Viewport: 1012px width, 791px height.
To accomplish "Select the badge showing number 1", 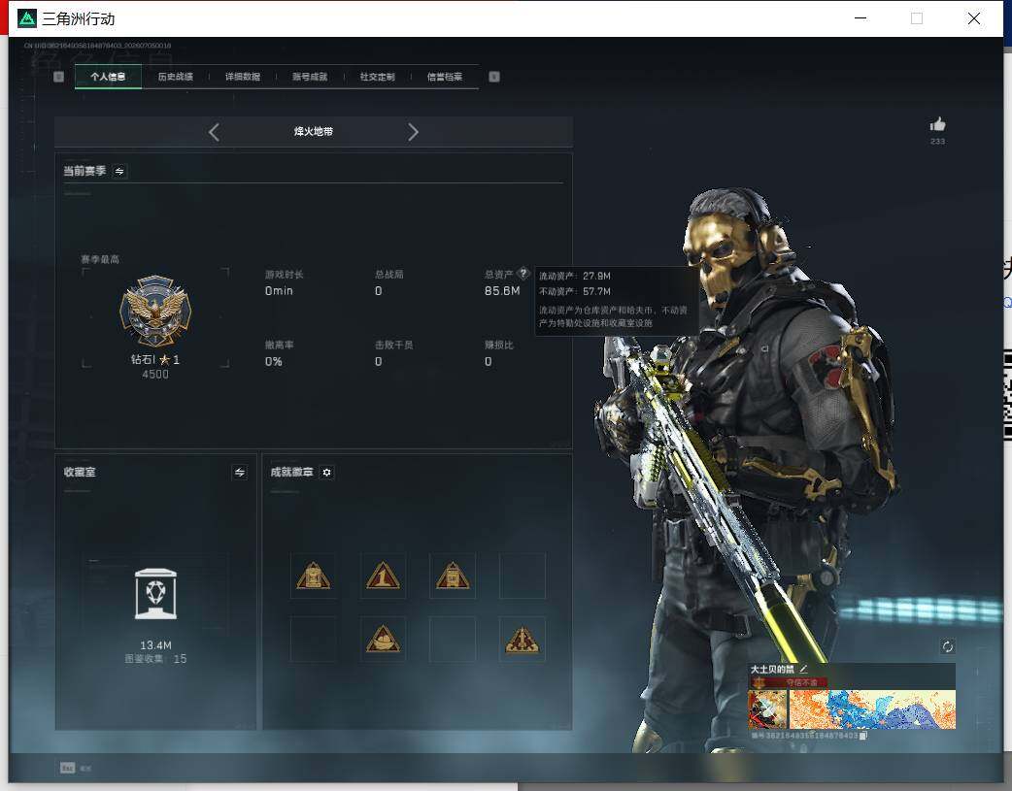I will pyautogui.click(x=383, y=576).
